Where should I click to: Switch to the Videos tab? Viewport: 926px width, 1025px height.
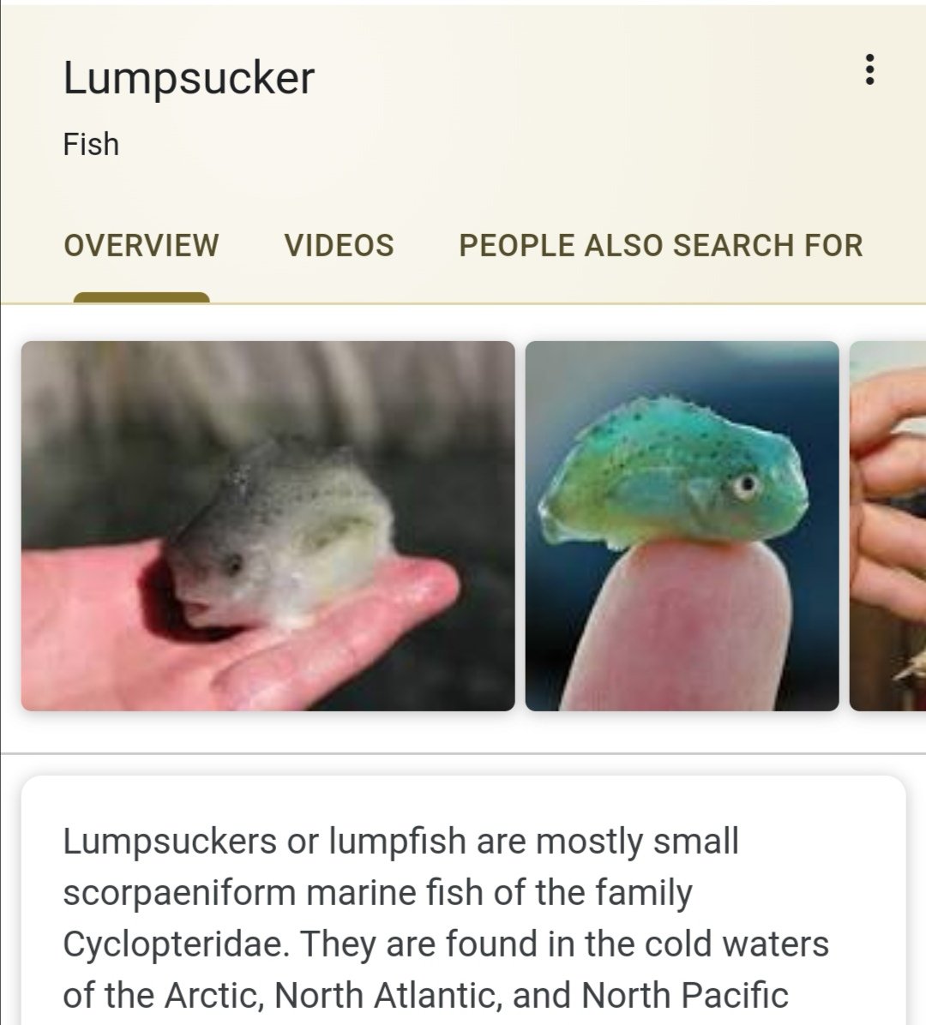click(x=339, y=246)
